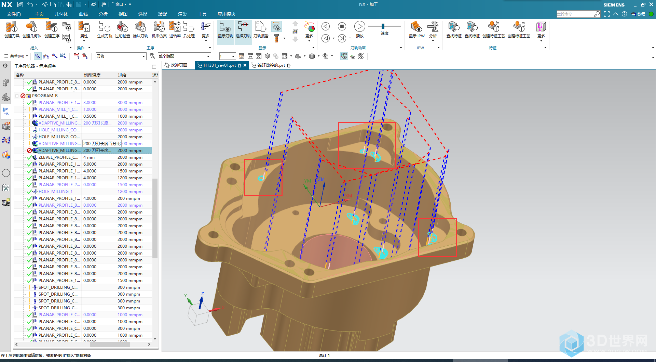Open the Tool Path Report (刀轨报告)
The height and width of the screenshot is (362, 656).
click(261, 29)
